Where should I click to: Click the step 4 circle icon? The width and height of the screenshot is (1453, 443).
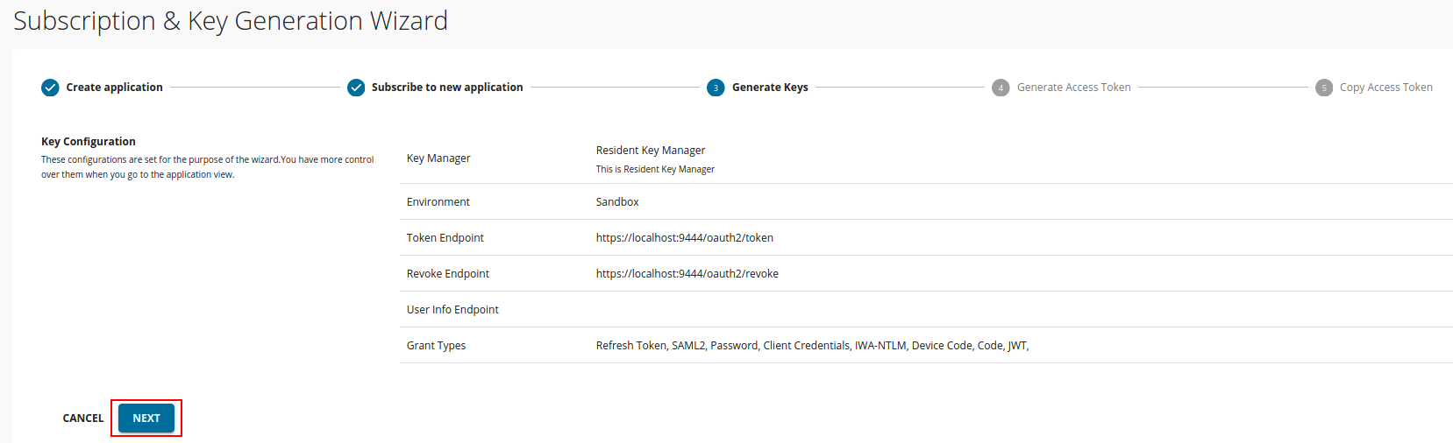[1001, 88]
